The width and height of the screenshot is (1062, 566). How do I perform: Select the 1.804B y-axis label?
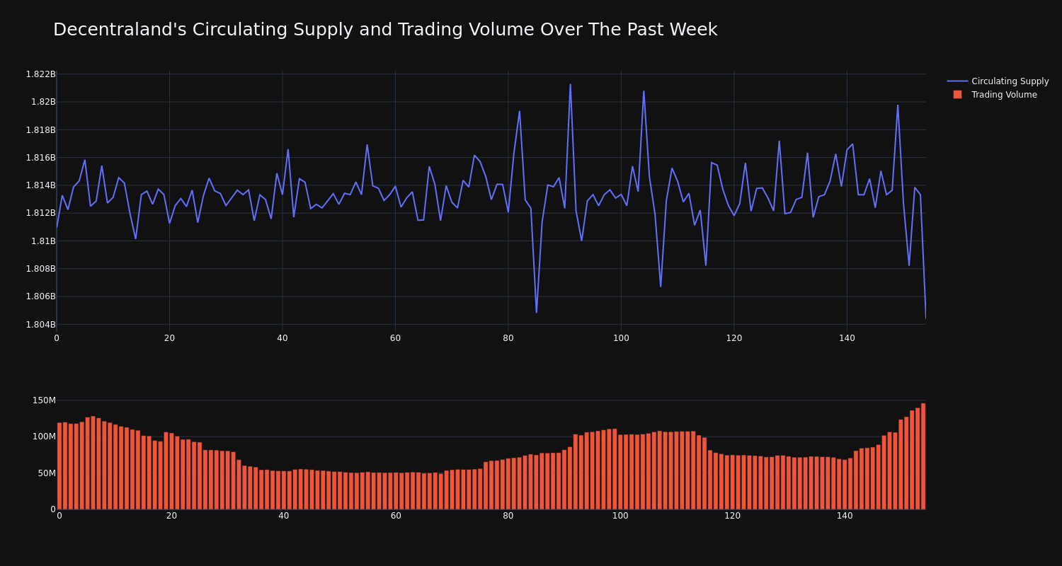point(40,325)
